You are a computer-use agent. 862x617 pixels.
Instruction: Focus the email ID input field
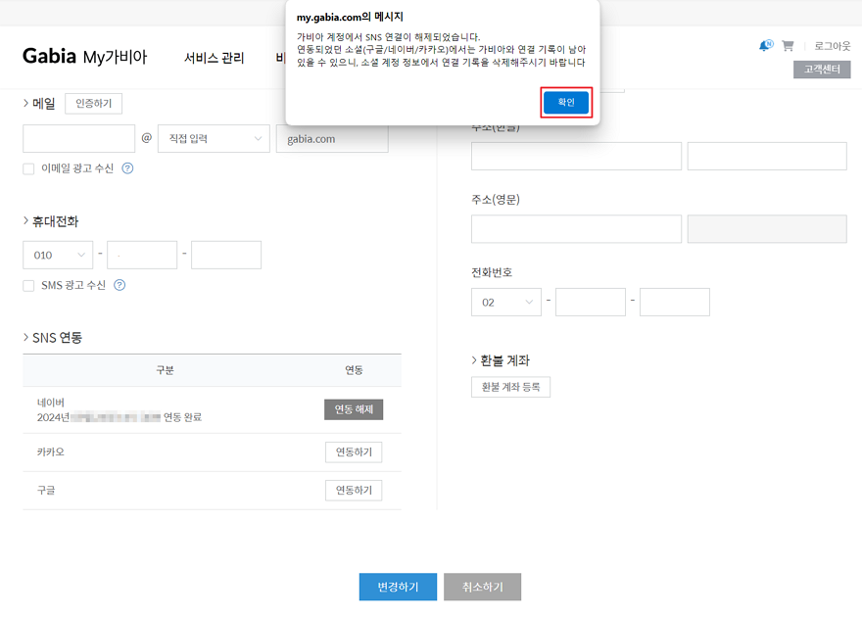[x=78, y=138]
